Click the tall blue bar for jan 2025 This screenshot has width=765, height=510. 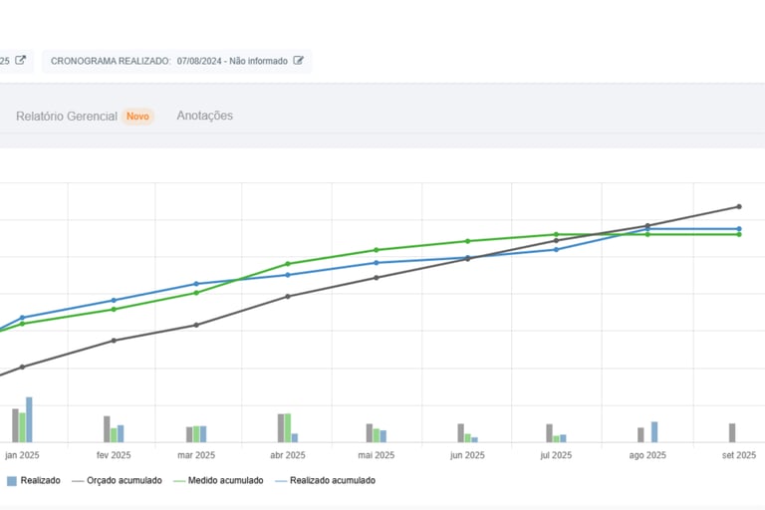click(x=29, y=419)
